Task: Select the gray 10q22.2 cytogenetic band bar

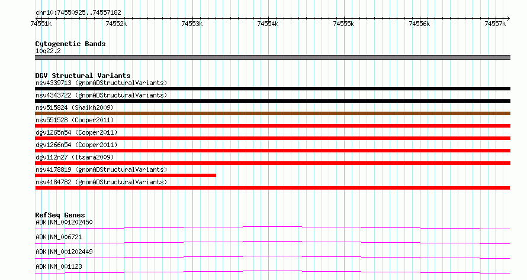Action: 272,57
